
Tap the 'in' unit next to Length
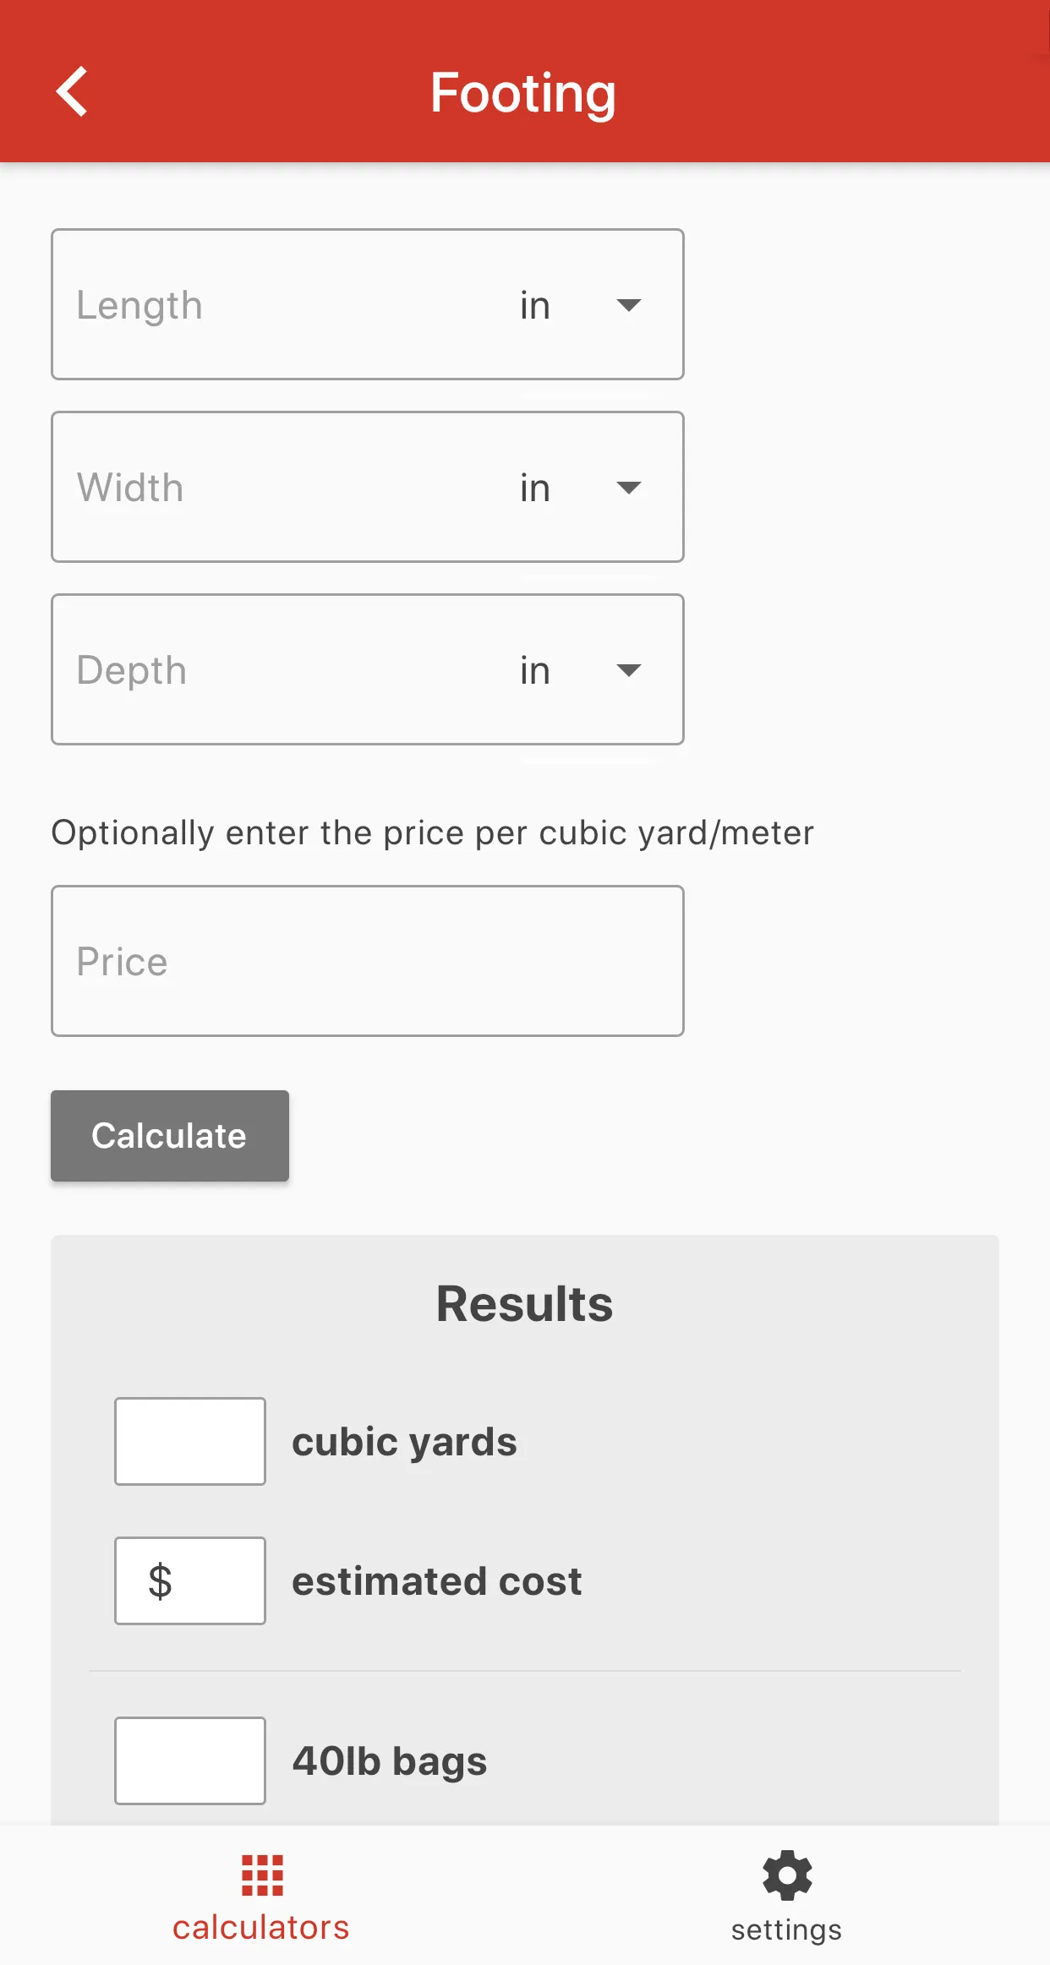[x=535, y=305]
